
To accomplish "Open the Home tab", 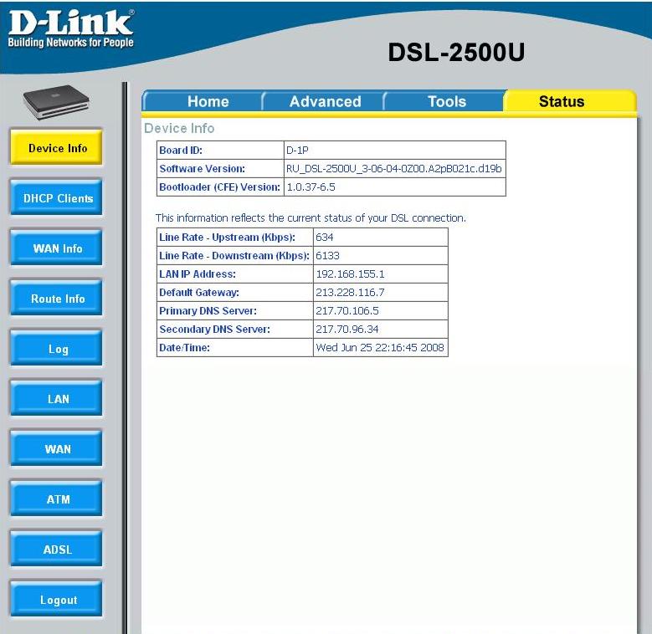I will [x=203, y=101].
